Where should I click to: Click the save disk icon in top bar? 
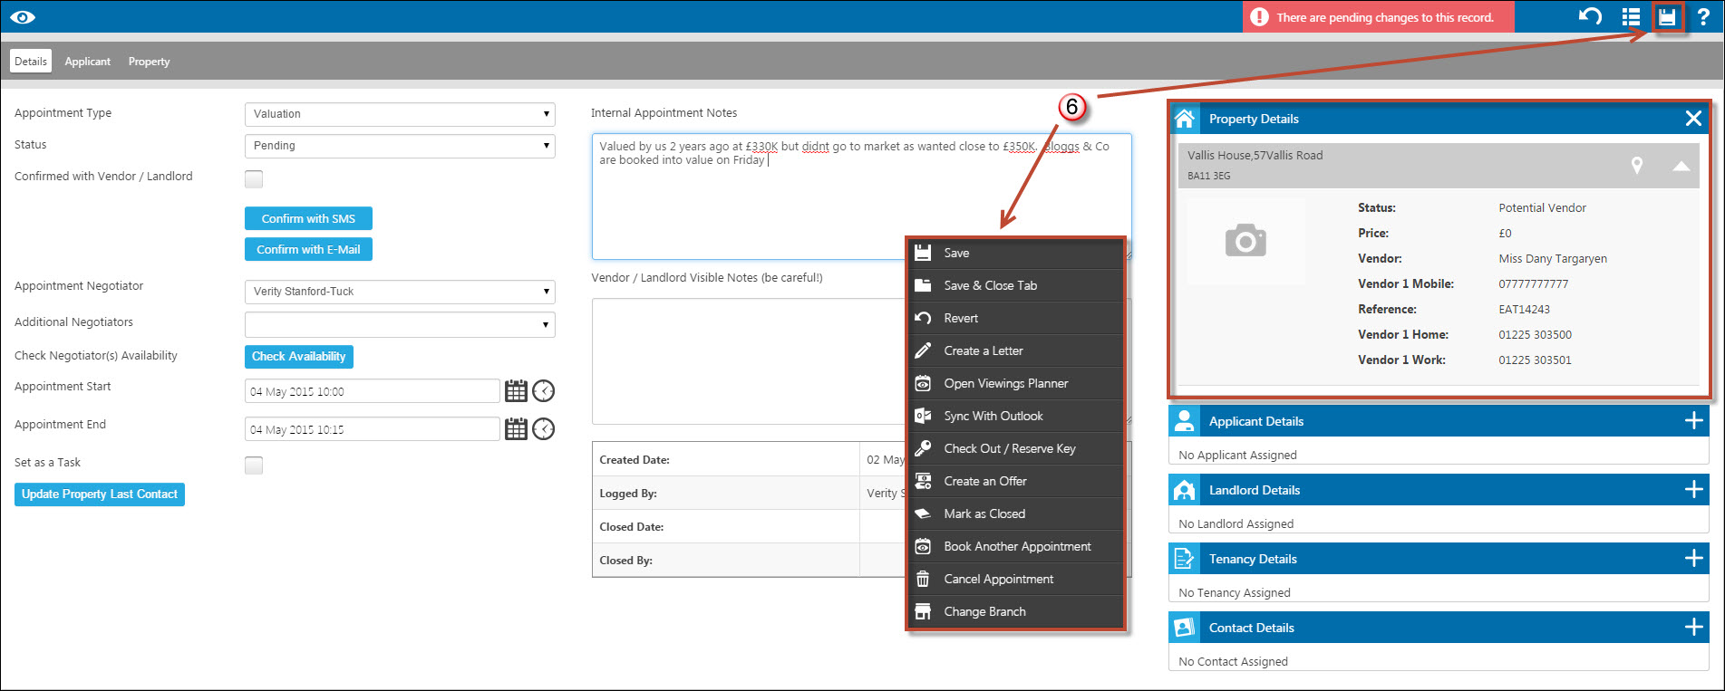(x=1667, y=16)
